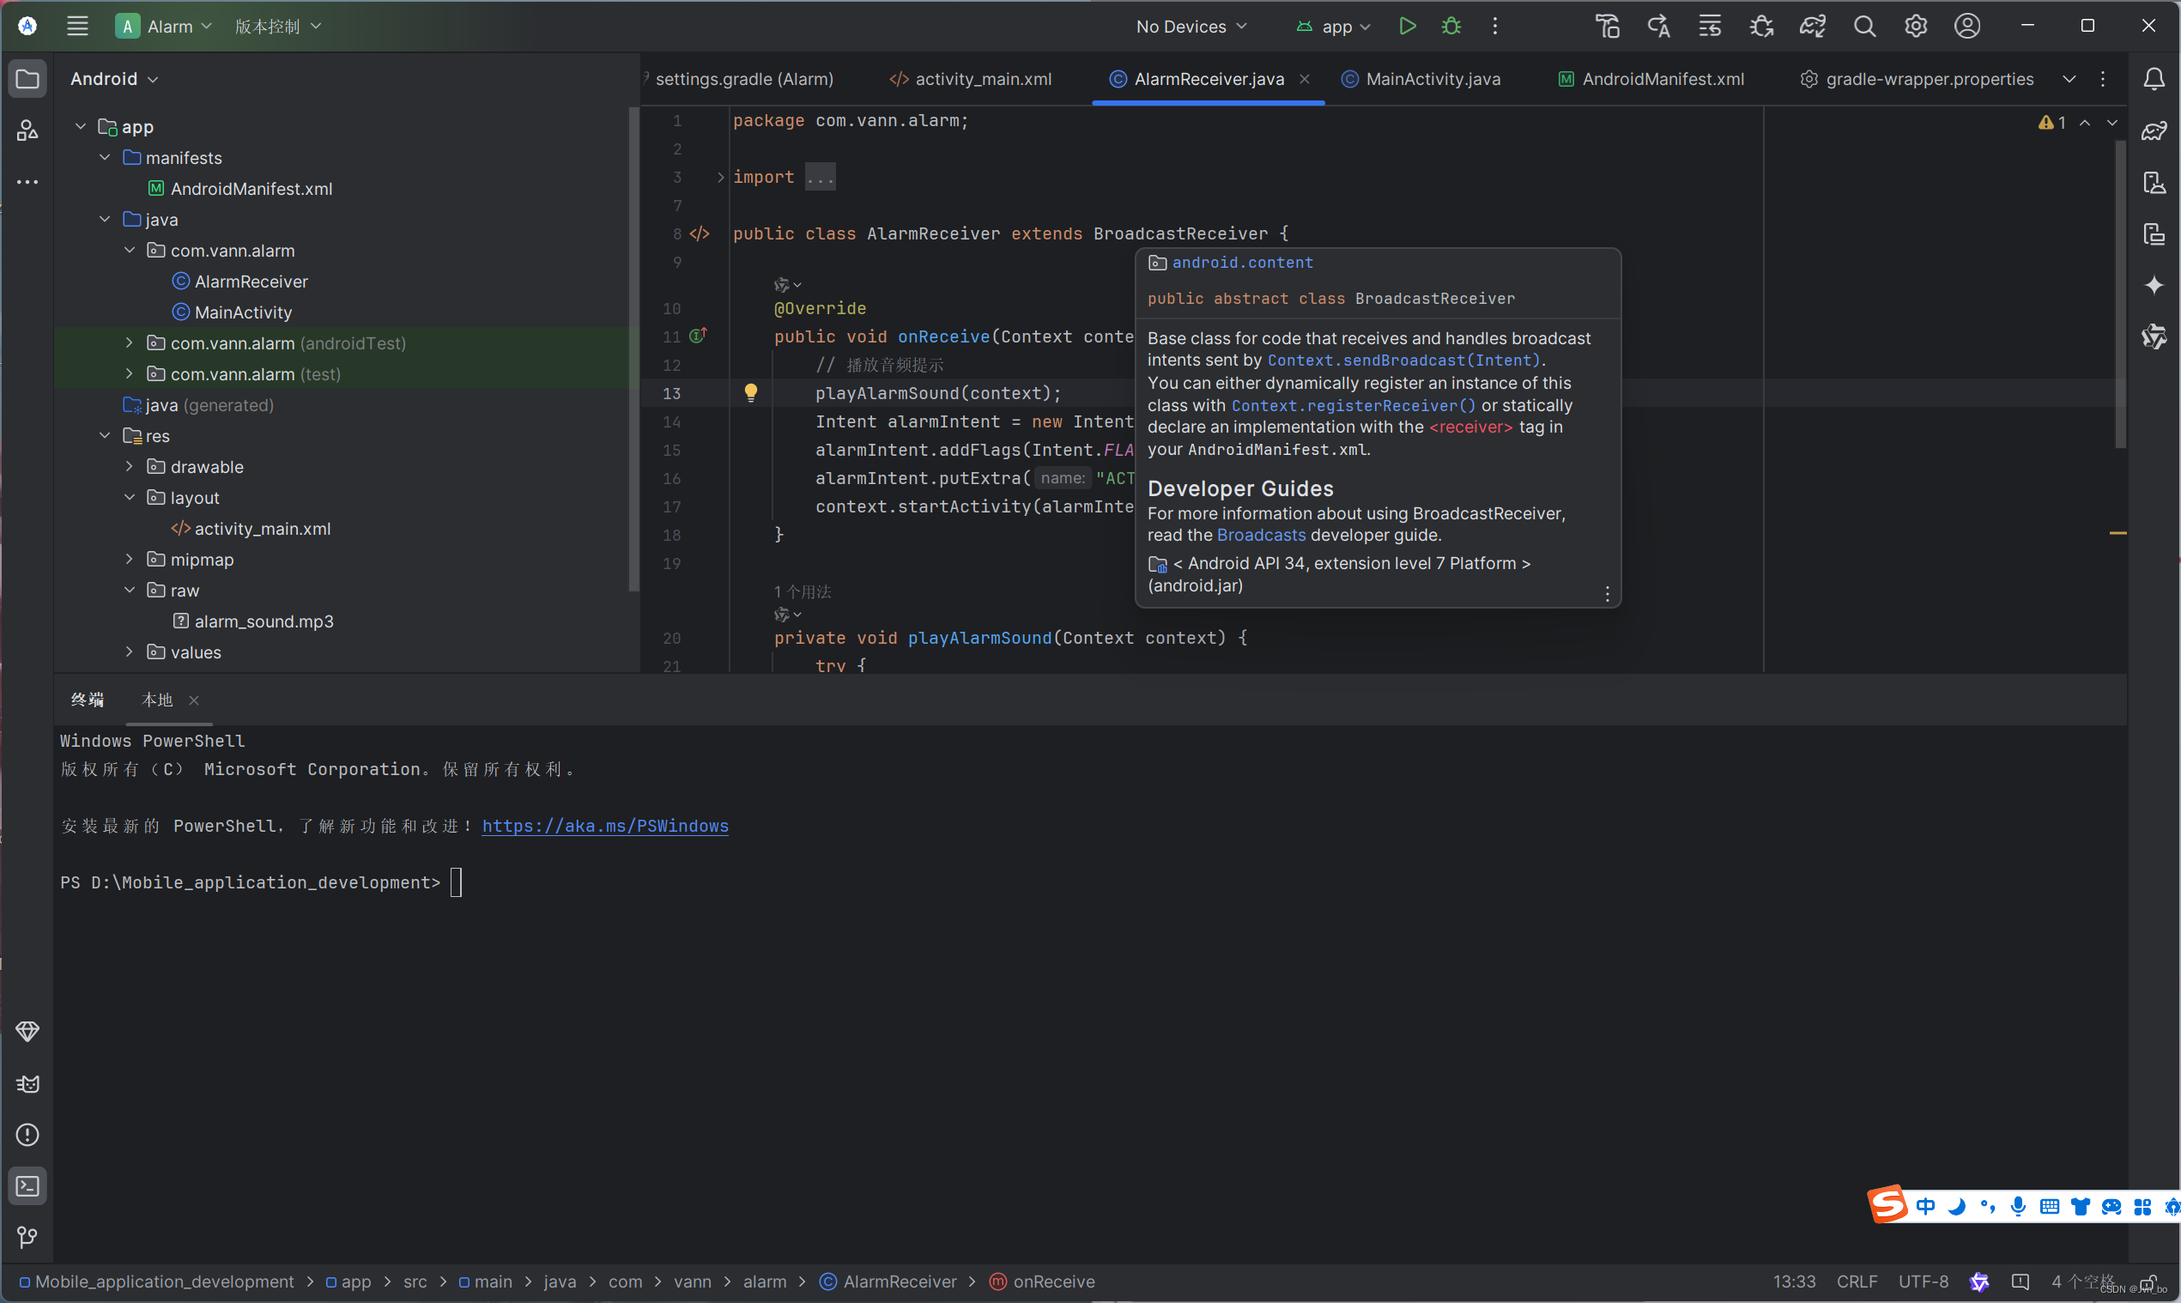
Task: Open the Android project view selector
Action: click(113, 78)
